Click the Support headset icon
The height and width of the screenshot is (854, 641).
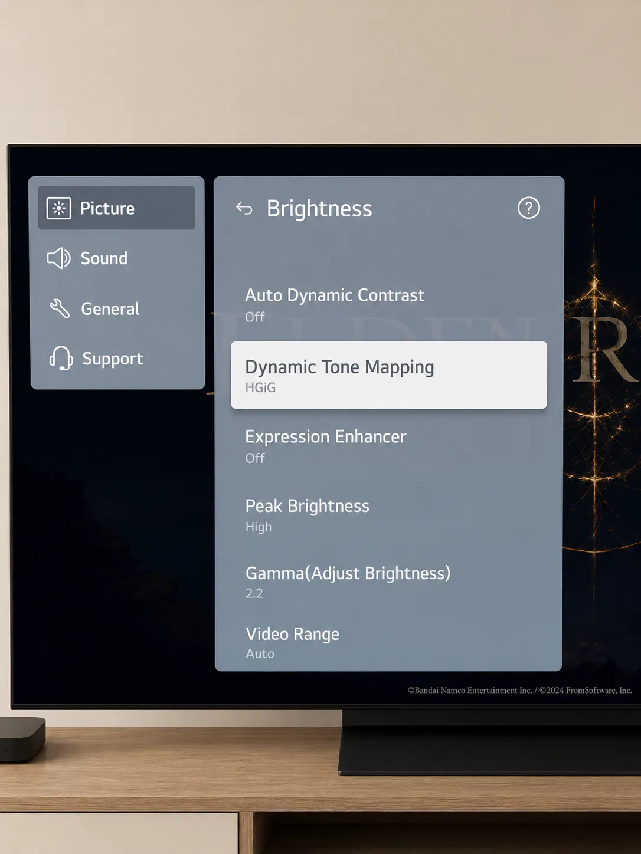[61, 358]
